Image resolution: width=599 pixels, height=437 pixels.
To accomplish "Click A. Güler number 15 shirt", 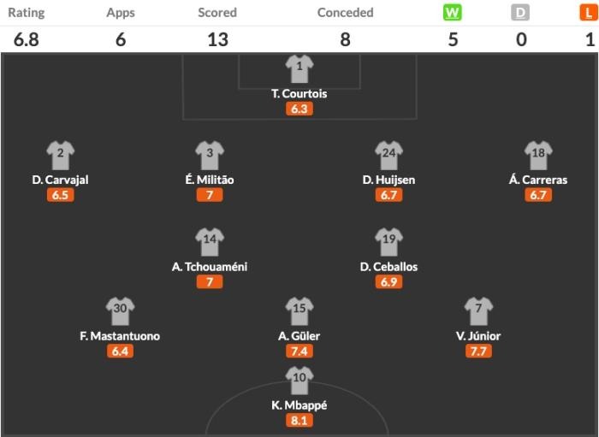I will point(299,311).
